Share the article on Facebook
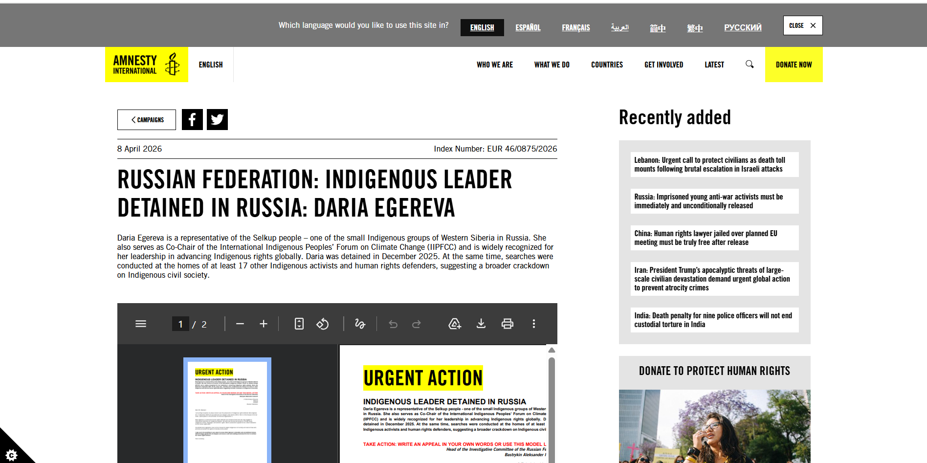The width and height of the screenshot is (927, 463). (x=192, y=120)
